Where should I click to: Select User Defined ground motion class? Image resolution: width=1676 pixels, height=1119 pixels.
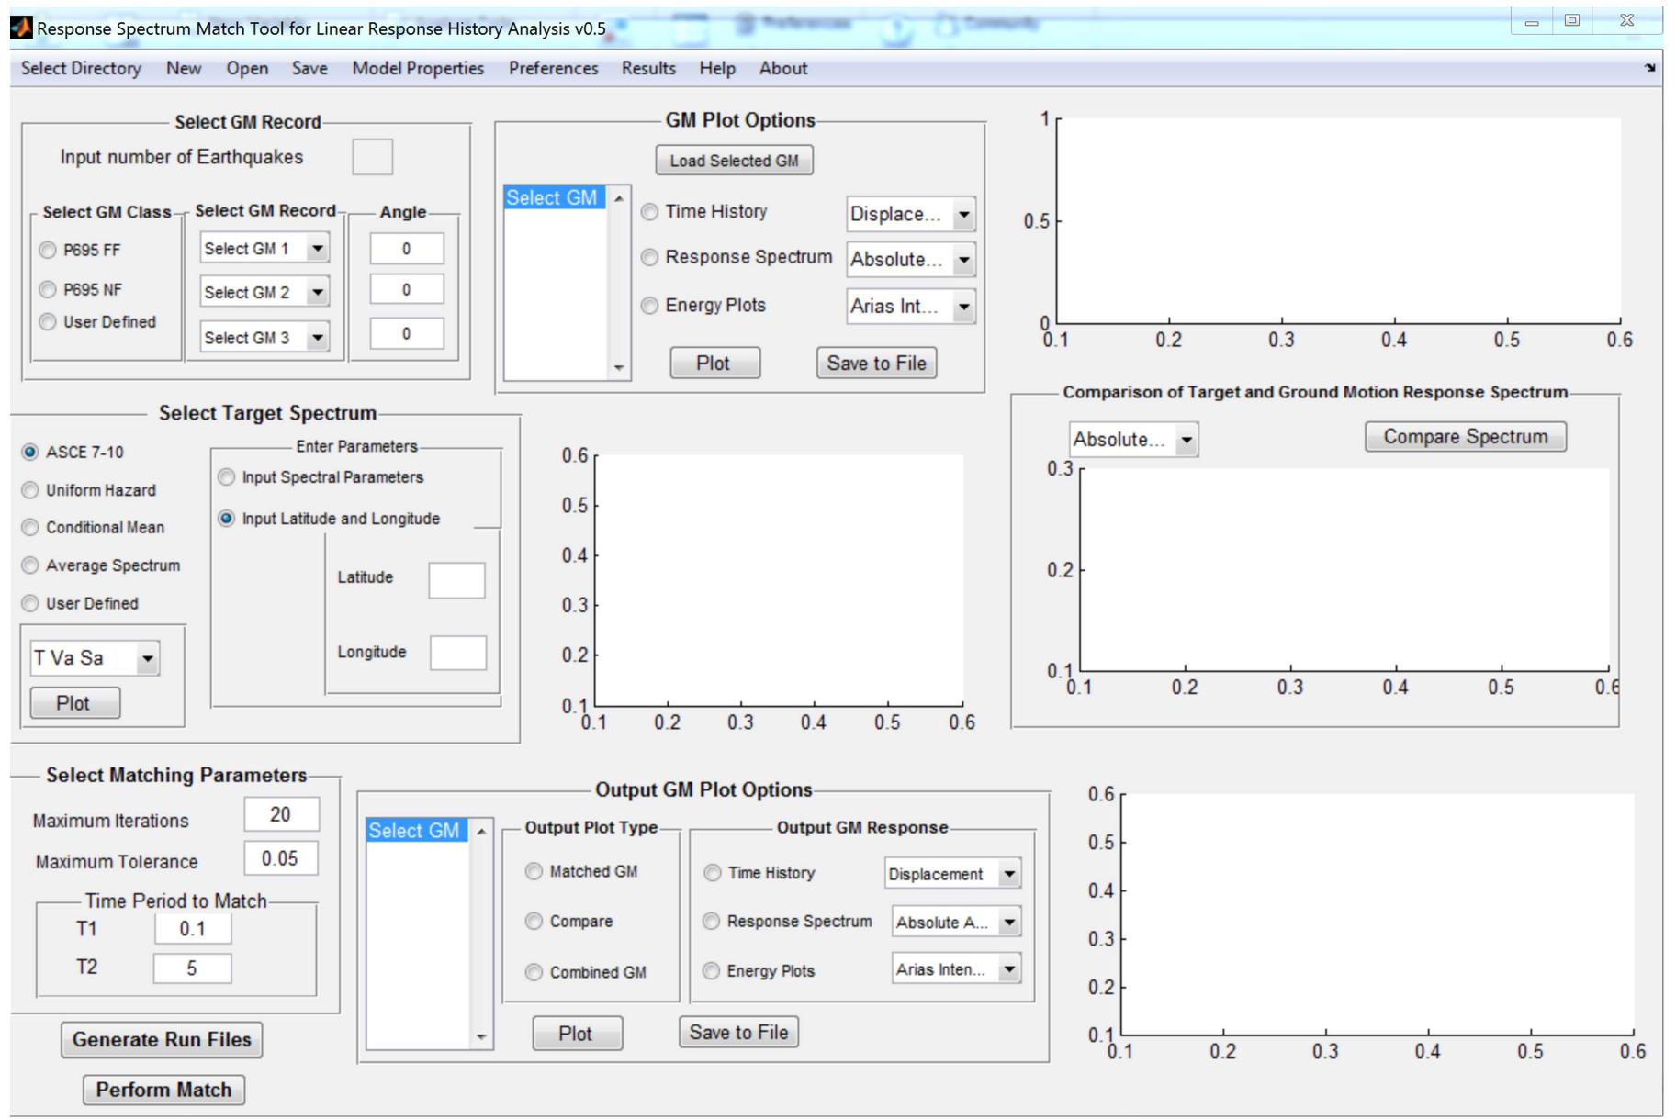tap(48, 322)
